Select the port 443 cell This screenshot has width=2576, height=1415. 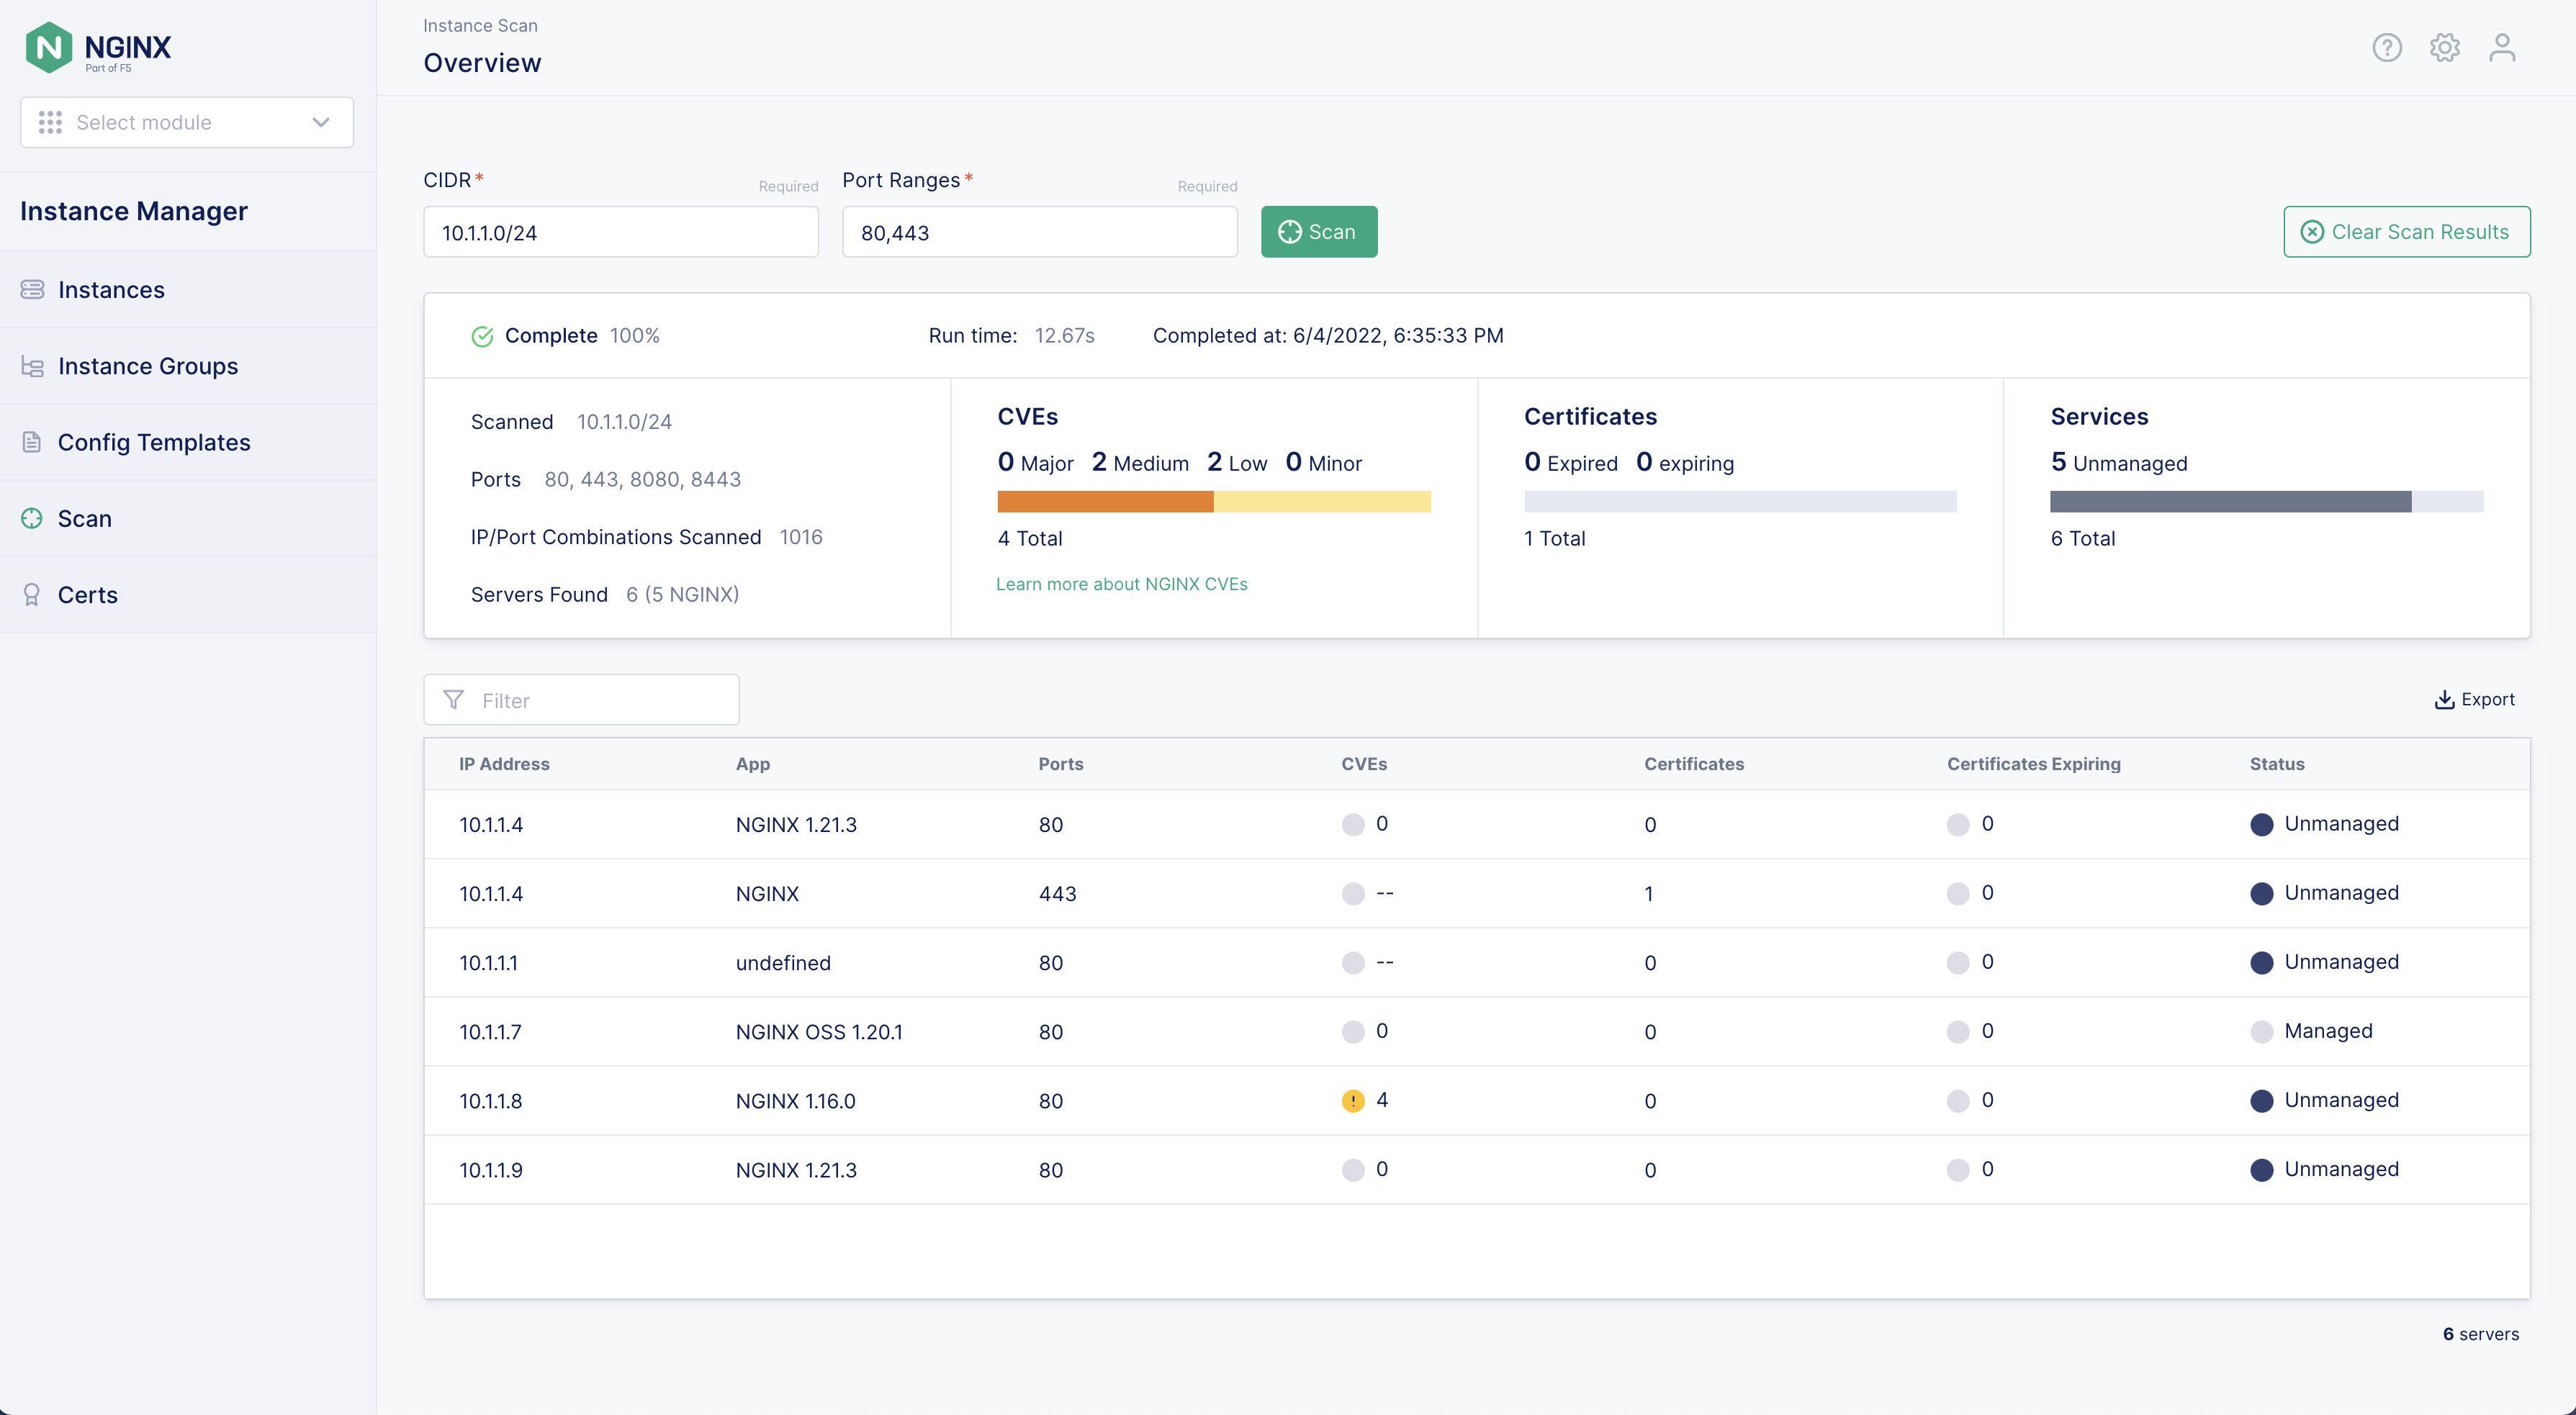coord(1057,894)
